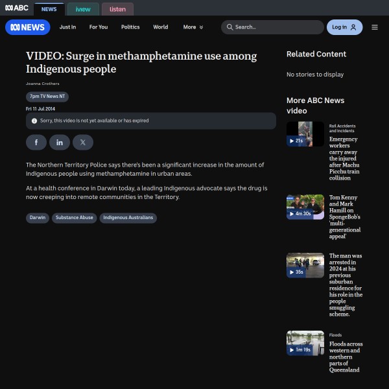
Task: Click the ABC logo in top bar
Action: [17, 9]
